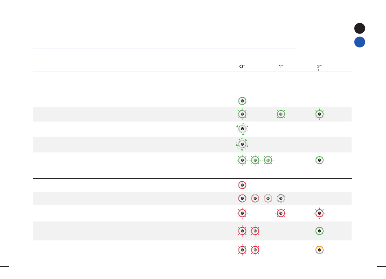Select the black circle swatch
The width and height of the screenshot is (386, 279).
(x=360, y=28)
